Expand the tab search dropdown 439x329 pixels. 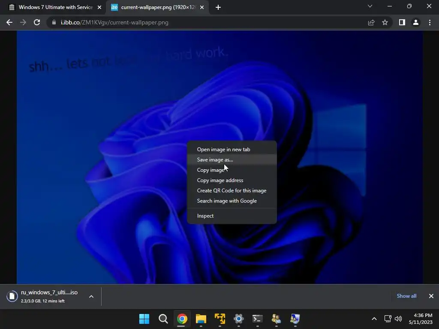coord(370,6)
